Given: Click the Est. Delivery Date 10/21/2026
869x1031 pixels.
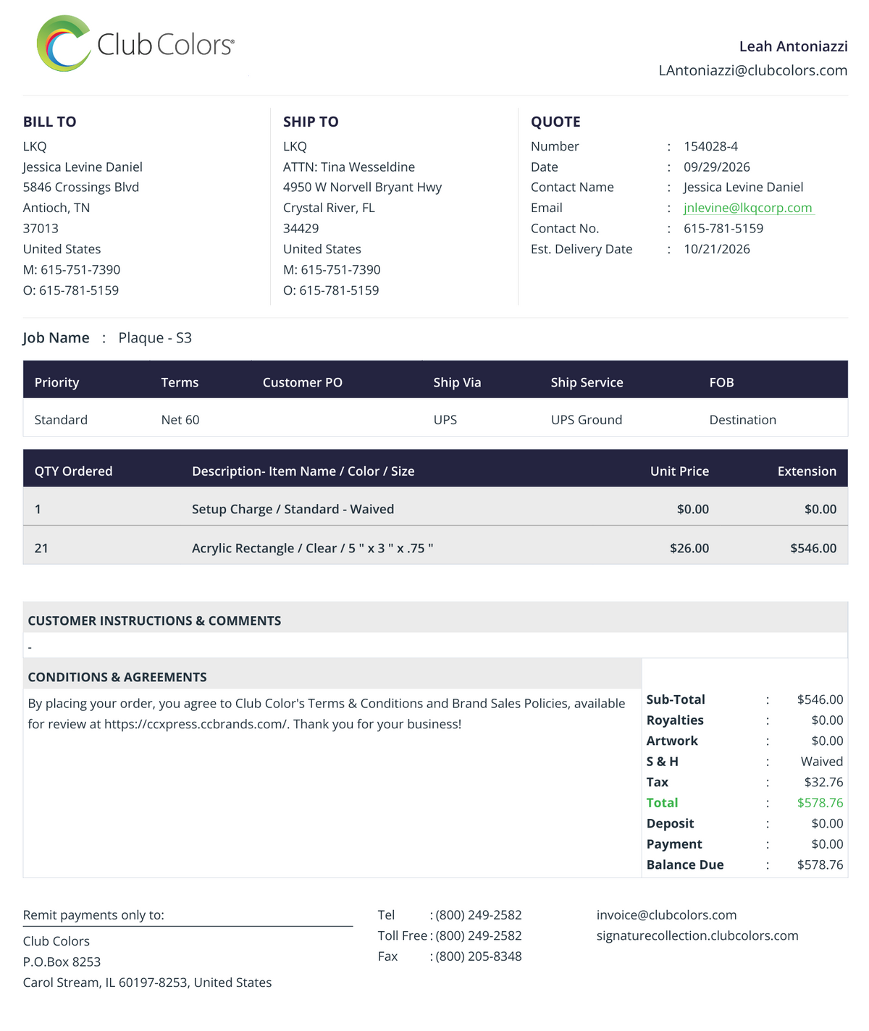Looking at the screenshot, I should click(717, 249).
